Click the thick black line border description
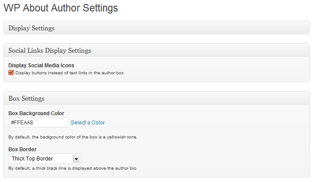 point(76,168)
